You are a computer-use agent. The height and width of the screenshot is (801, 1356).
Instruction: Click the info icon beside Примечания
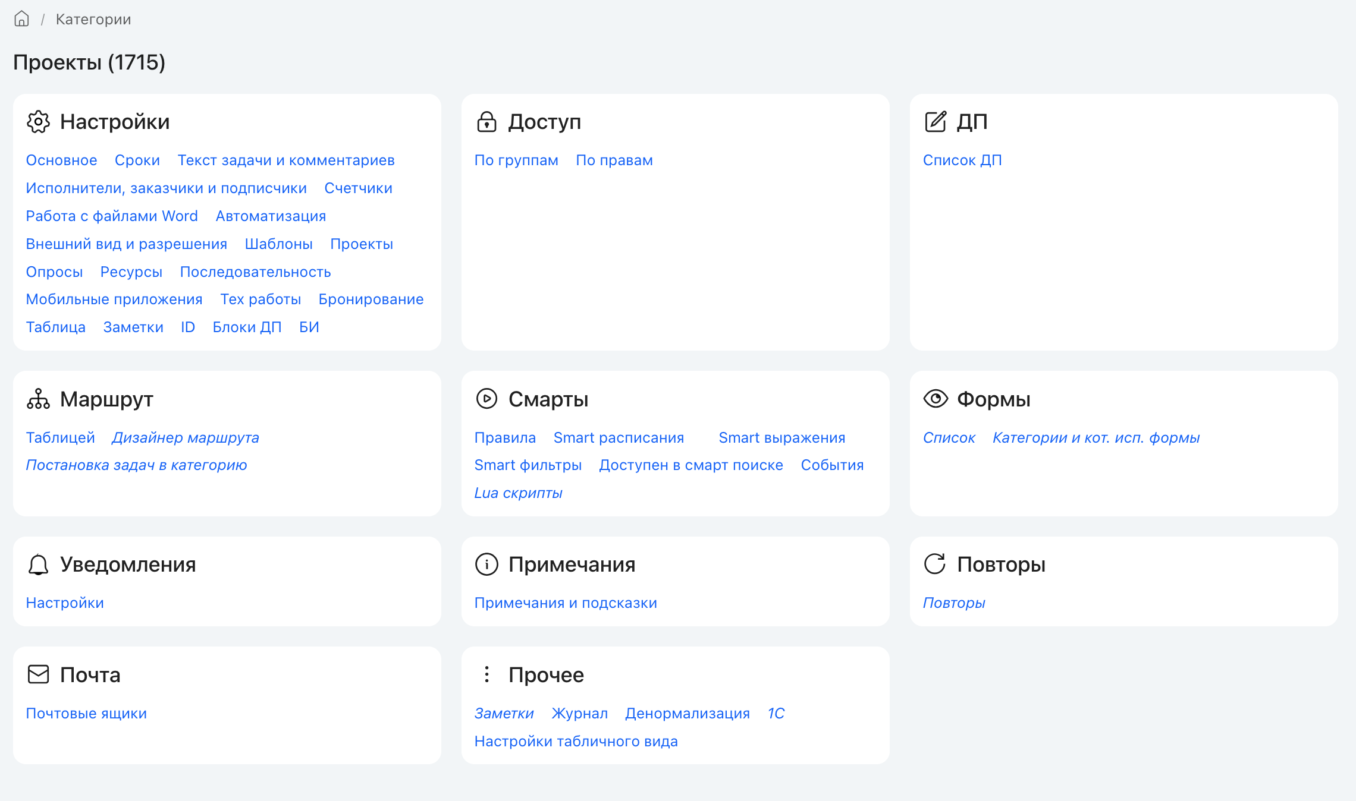click(x=486, y=565)
